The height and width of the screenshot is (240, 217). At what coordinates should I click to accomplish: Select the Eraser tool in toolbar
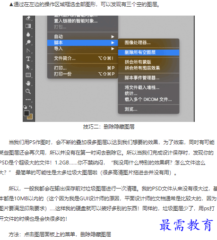tap(28, 18)
